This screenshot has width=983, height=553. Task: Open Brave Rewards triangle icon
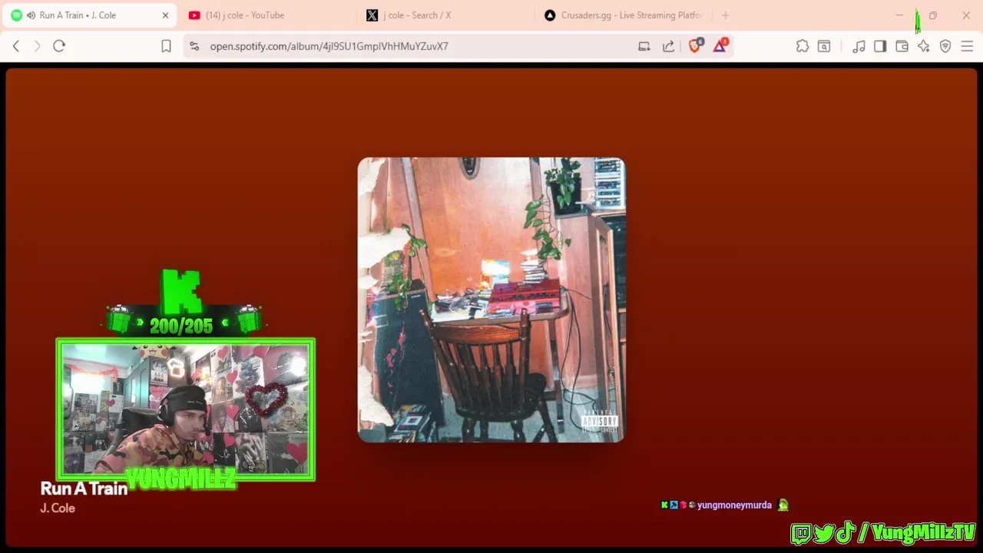[x=720, y=45]
